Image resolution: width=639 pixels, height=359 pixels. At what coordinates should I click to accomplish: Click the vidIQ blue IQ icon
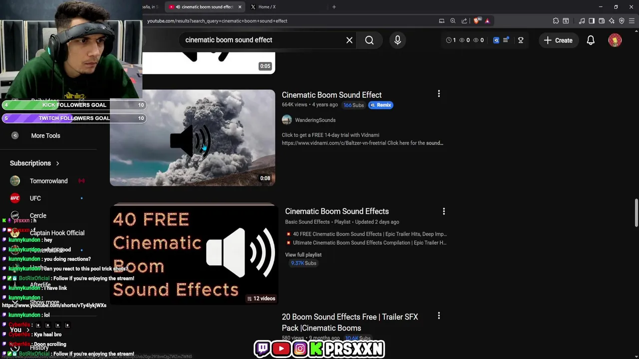tap(496, 40)
